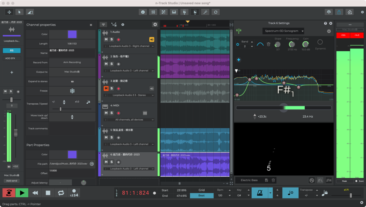366x207 pixels.
Task: Click the Freeze snowflake icon
Action: pos(72,91)
